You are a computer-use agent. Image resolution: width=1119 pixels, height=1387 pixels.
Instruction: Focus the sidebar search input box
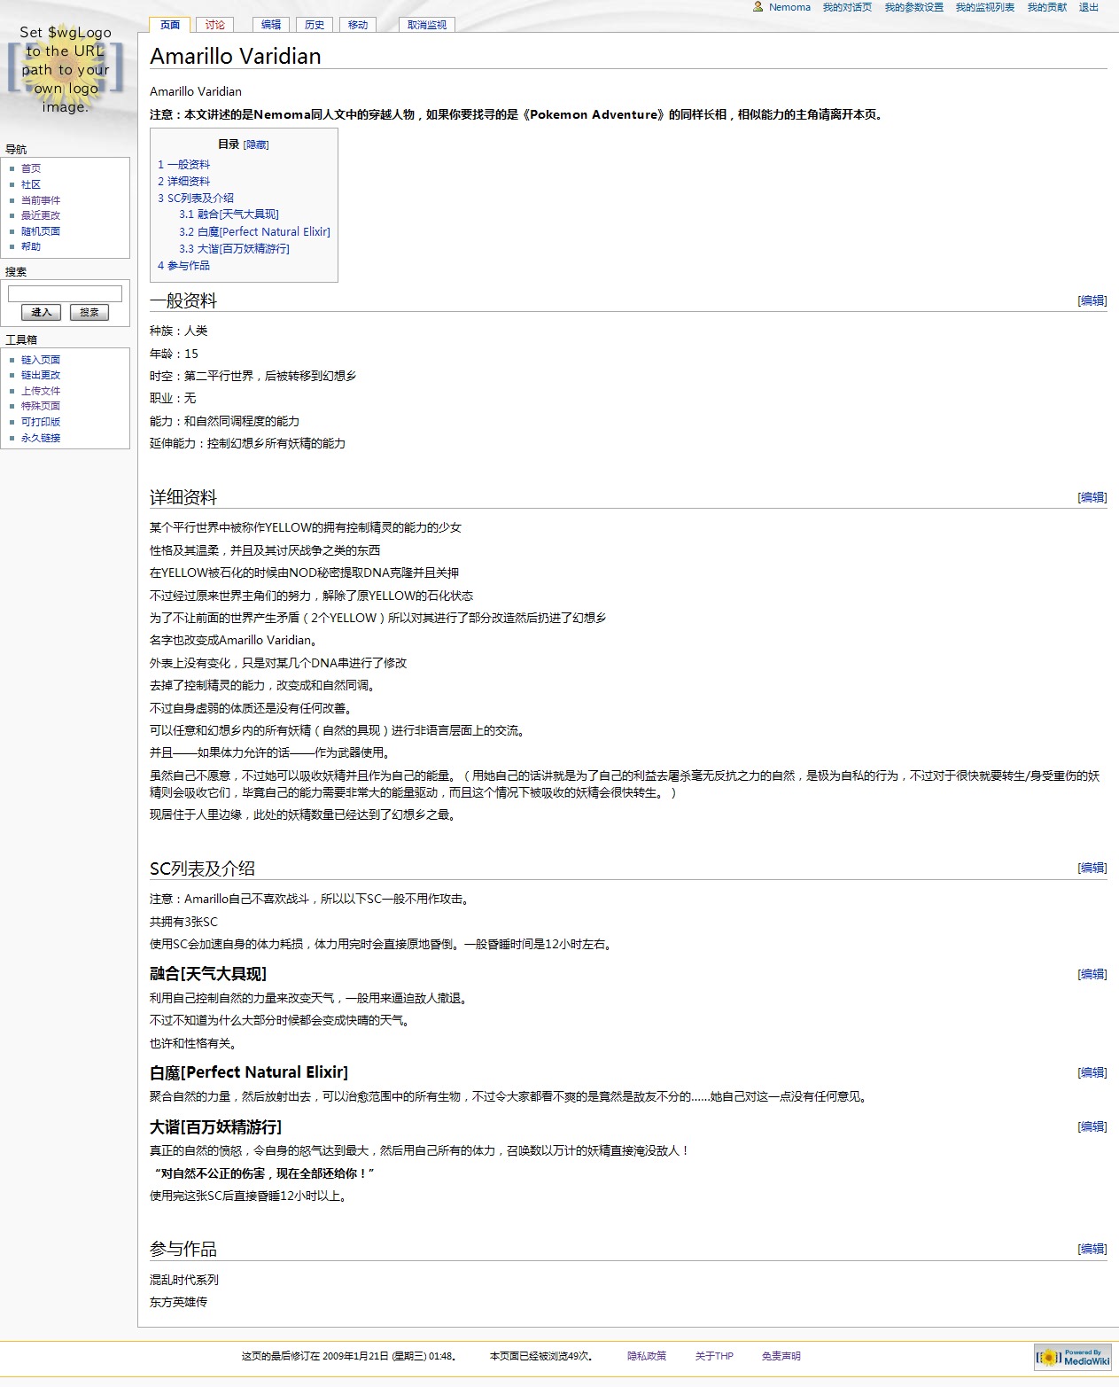[65, 293]
